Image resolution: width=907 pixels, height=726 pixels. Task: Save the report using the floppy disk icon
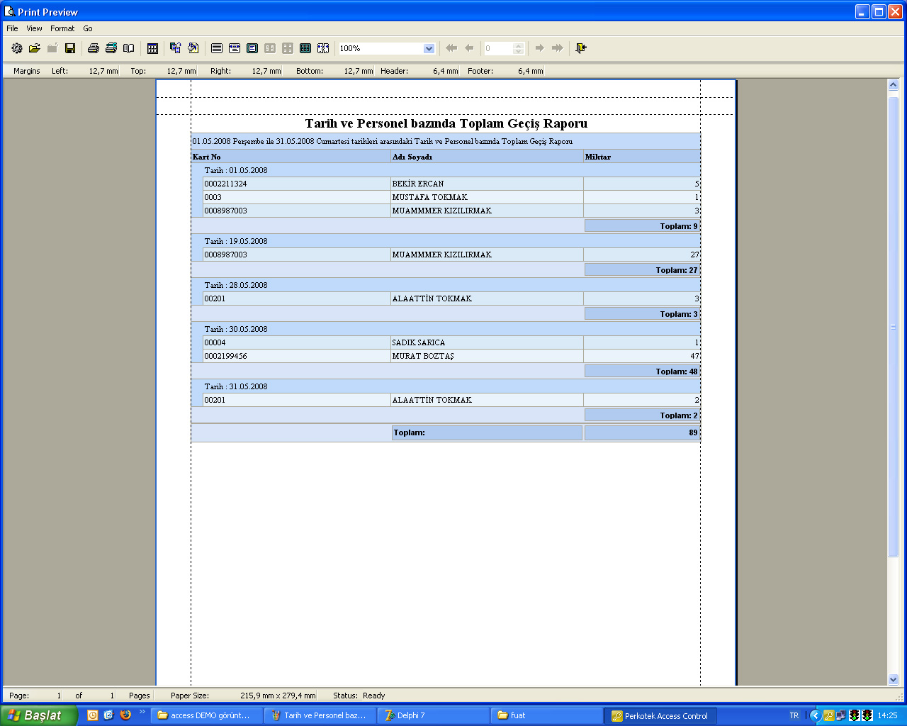click(70, 48)
